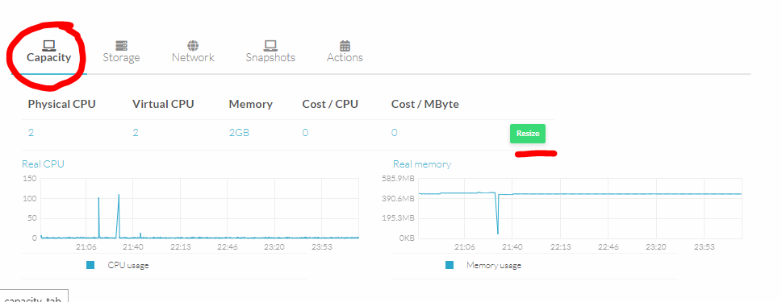Select the Snapshots tab label
782x302 pixels.
[x=270, y=57]
